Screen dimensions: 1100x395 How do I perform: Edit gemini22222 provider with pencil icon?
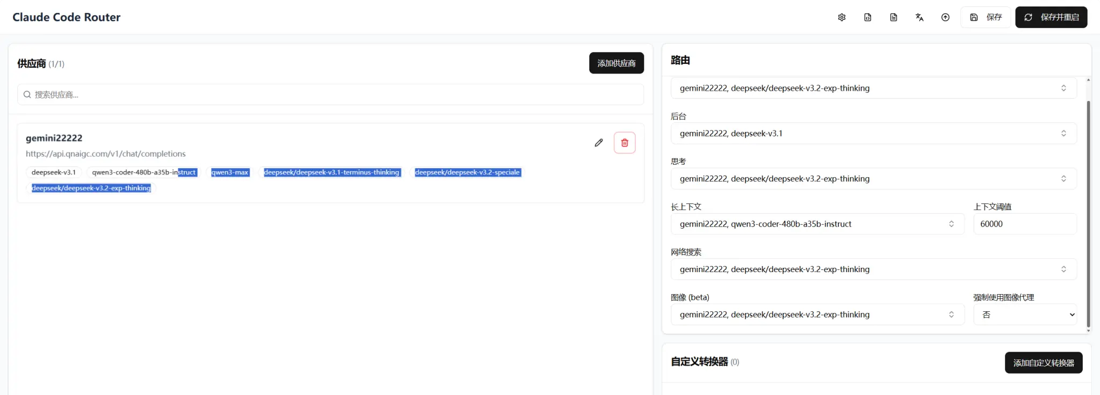click(599, 143)
